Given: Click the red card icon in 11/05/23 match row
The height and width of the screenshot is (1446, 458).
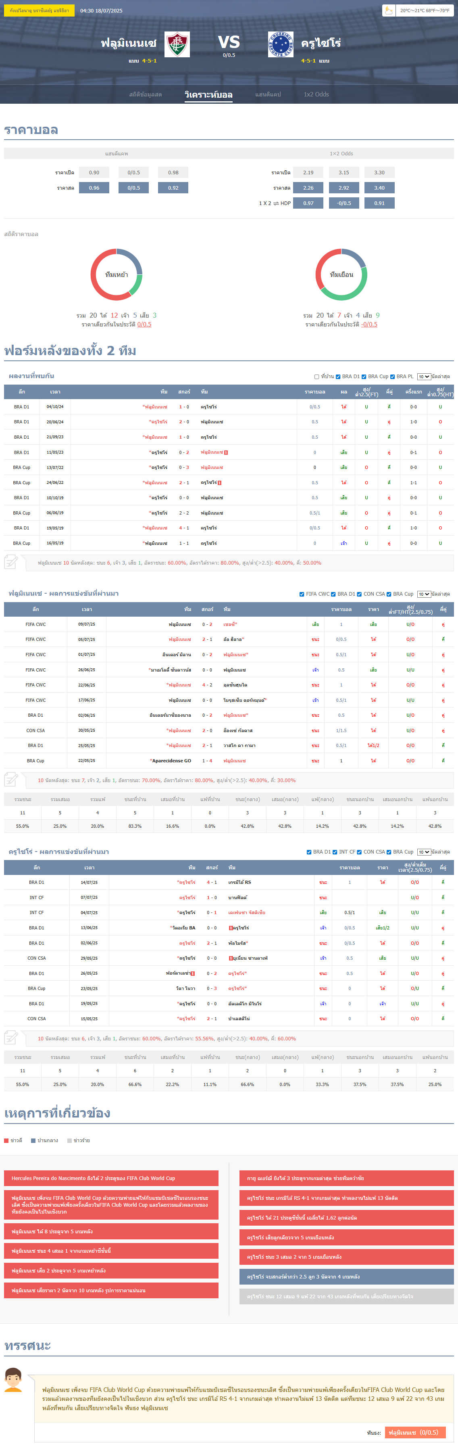Looking at the screenshot, I should pyautogui.click(x=226, y=452).
